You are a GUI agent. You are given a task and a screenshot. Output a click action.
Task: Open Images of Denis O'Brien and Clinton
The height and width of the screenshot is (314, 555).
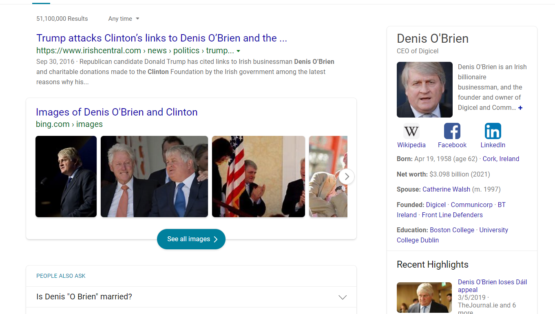117,112
